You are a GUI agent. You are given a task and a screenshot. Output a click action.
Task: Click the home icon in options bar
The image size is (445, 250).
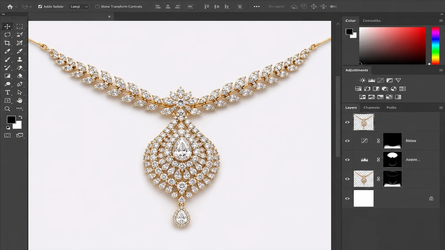10,7
